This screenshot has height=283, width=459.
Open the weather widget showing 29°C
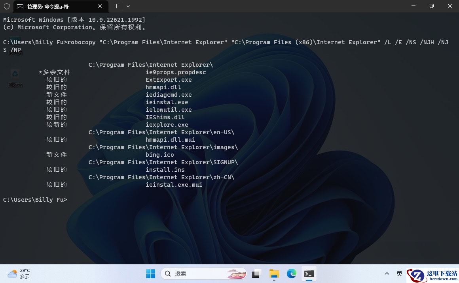coord(19,274)
